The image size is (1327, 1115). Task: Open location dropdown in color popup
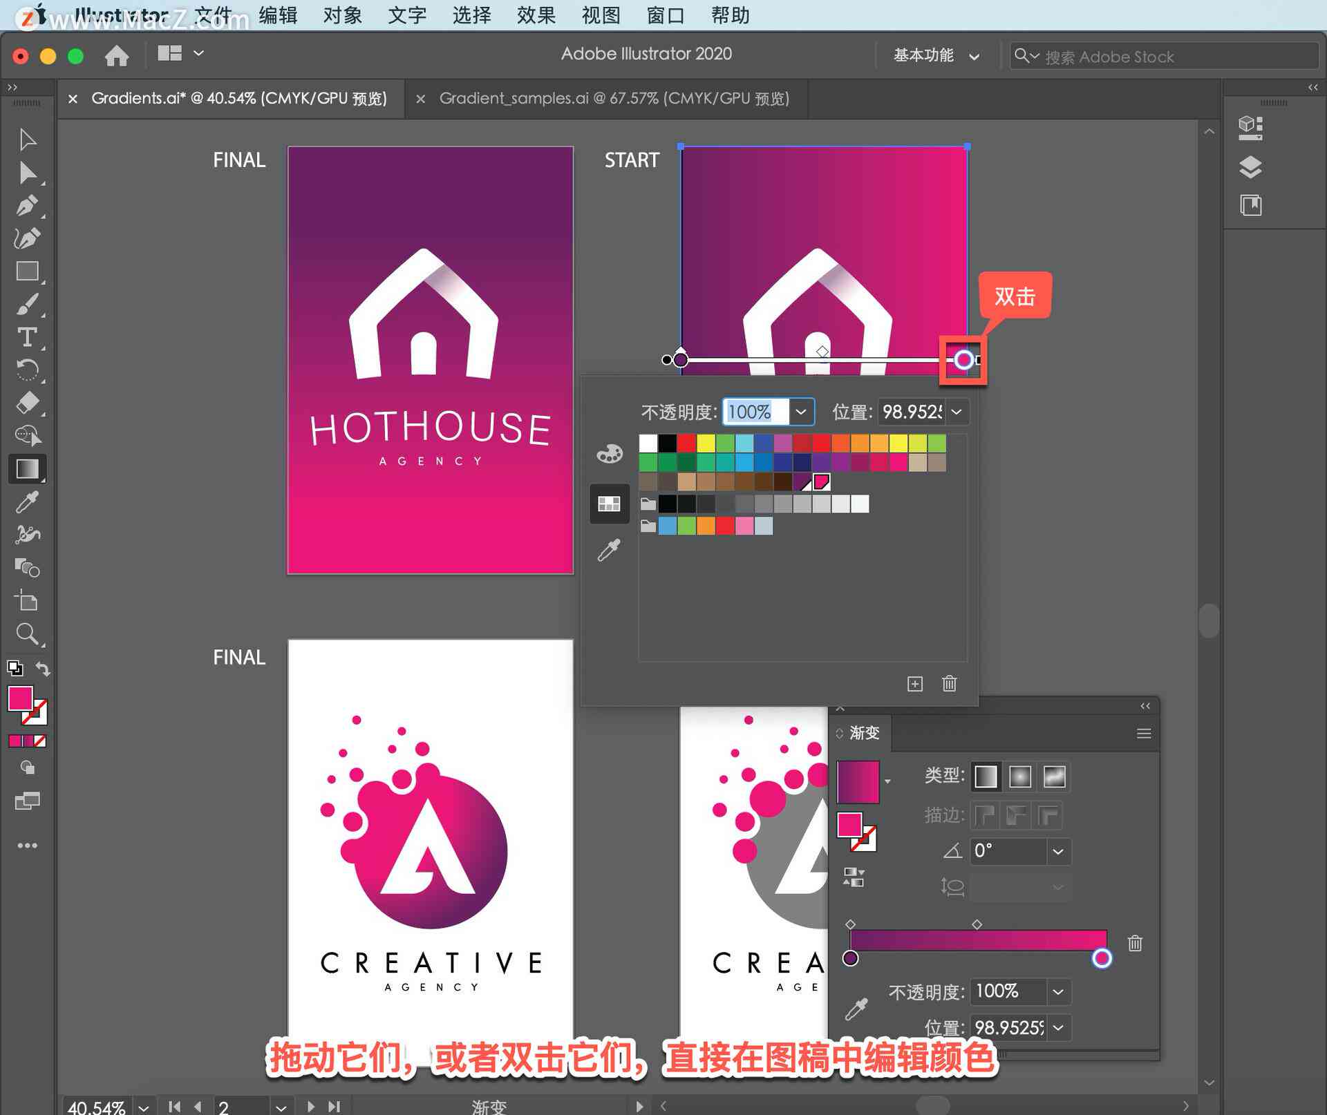[957, 412]
